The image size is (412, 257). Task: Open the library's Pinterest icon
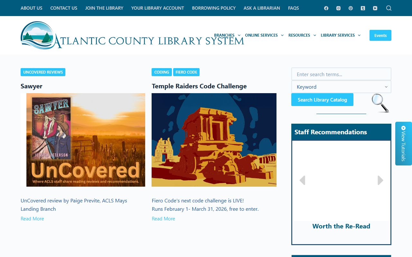pos(351,8)
